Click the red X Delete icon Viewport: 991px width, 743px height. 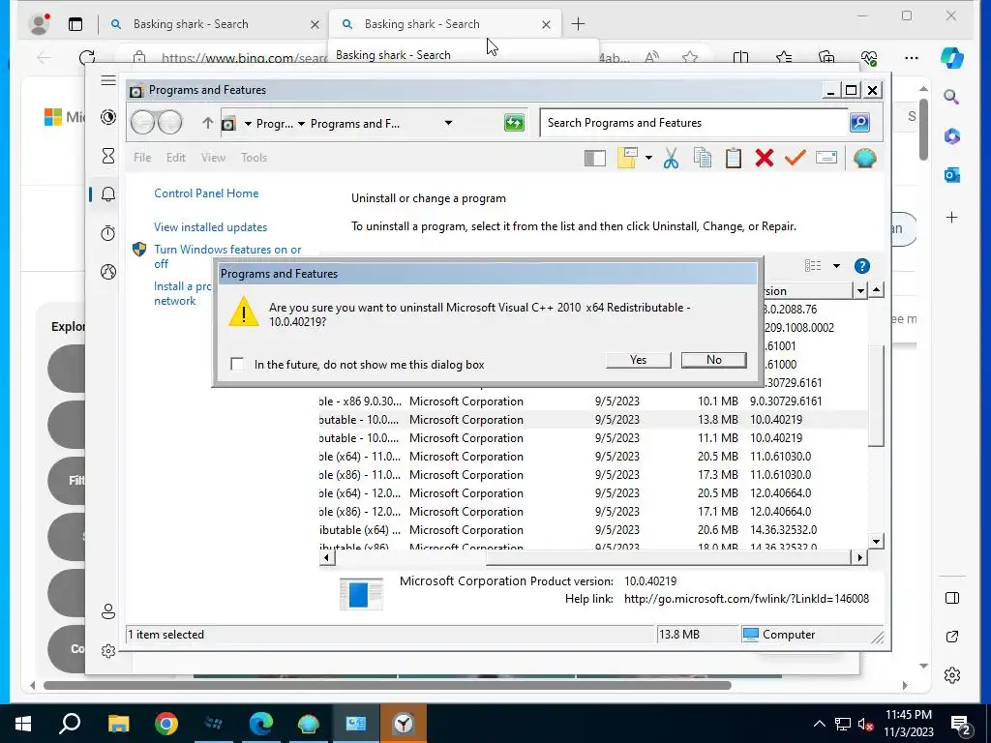pyautogui.click(x=765, y=158)
